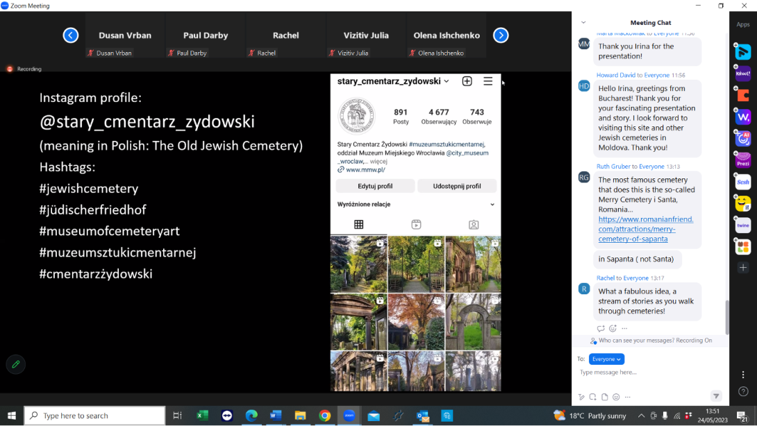Open the twine app icon
757x426 pixels.
point(743,225)
